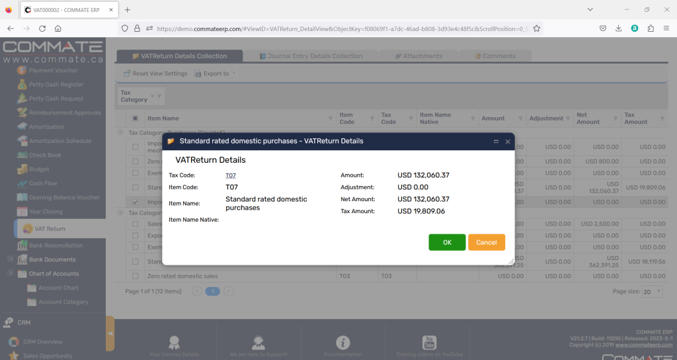Screen dimensions: 677x360
Task: Uncheck the selected Import row checkbox
Action: pos(136,202)
